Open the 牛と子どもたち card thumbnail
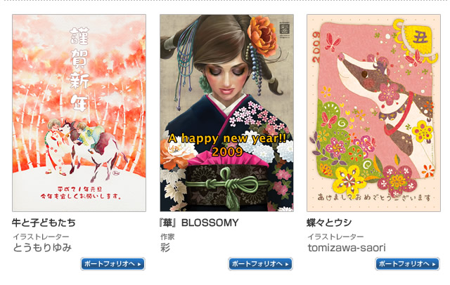This screenshot has height=285, width=450. click(x=79, y=113)
